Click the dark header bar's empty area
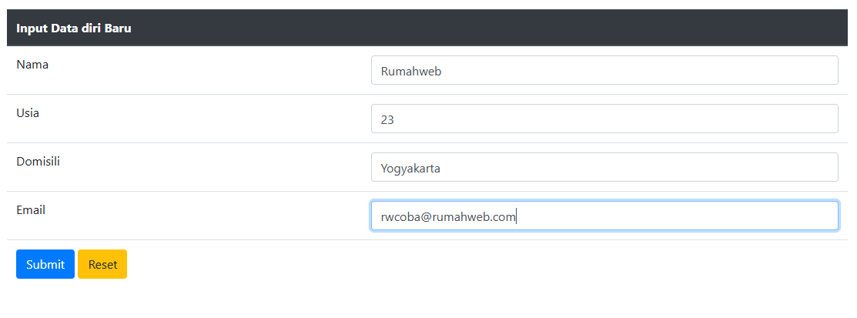 [500, 28]
